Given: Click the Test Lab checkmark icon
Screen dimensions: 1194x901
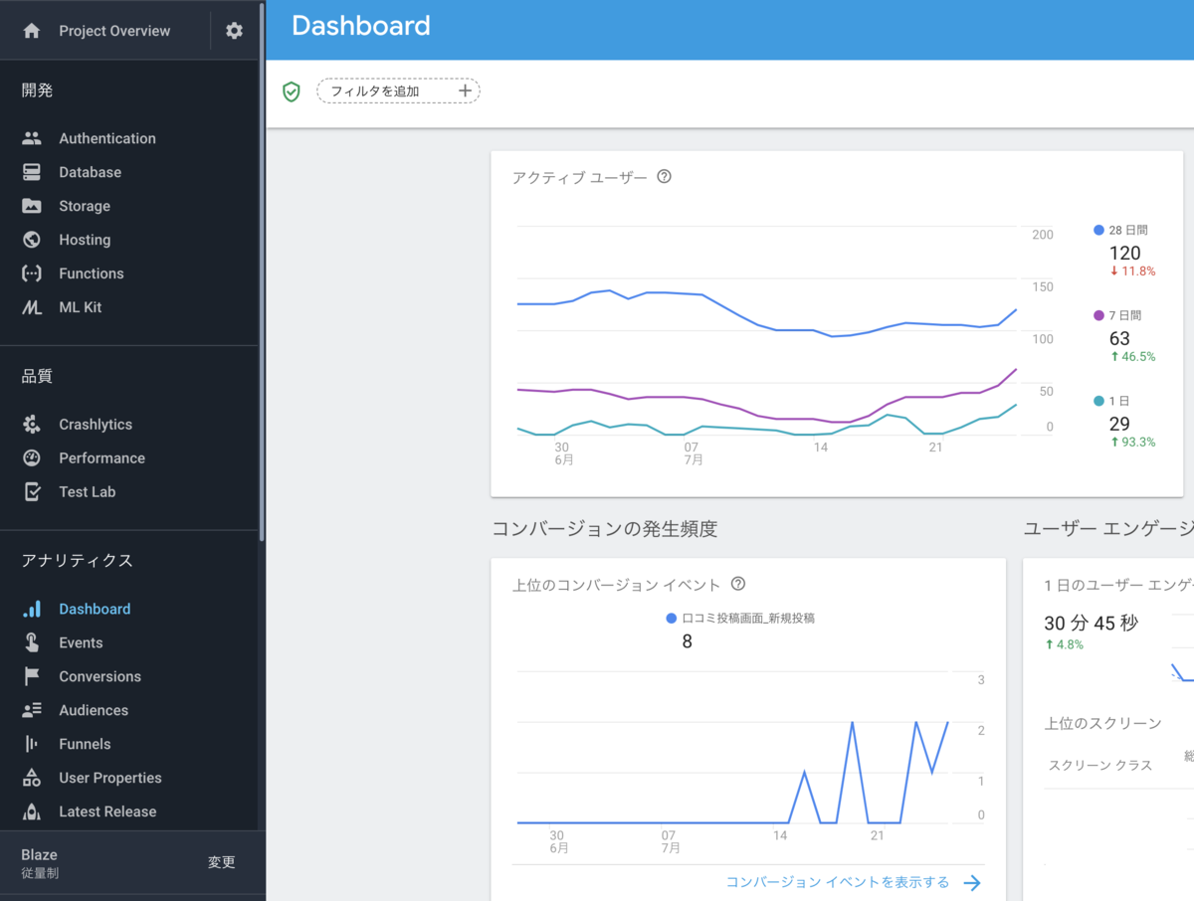Looking at the screenshot, I should [32, 492].
